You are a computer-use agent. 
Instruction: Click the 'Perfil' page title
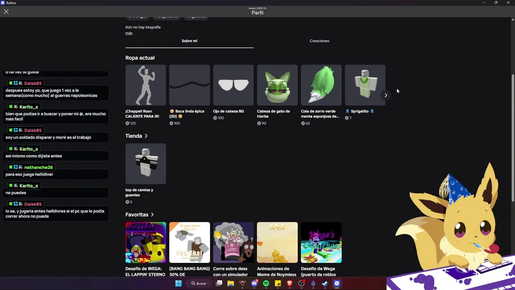coord(257,13)
